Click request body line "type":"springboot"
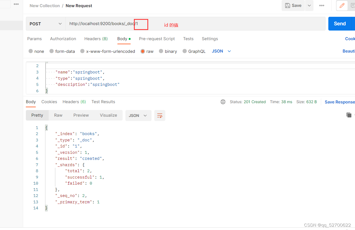The image size is (355, 230). pyautogui.click(x=80, y=78)
